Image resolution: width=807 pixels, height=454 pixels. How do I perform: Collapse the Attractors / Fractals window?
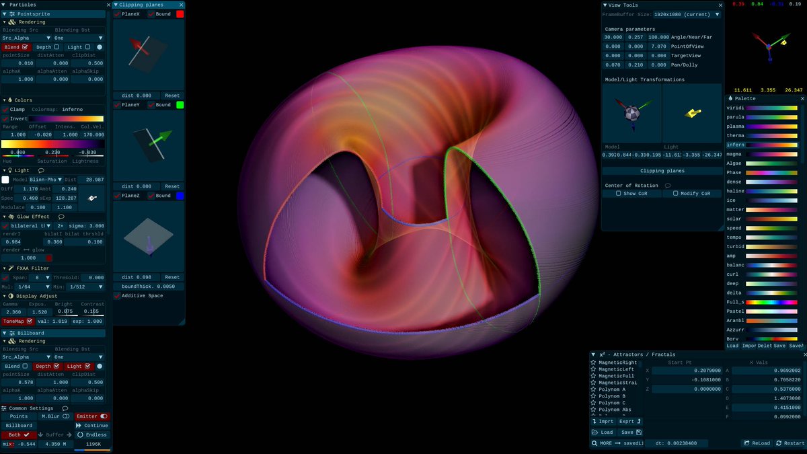click(593, 354)
